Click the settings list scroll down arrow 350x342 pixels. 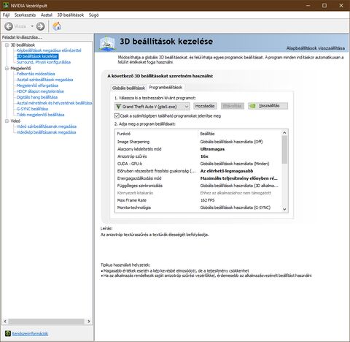click(284, 209)
